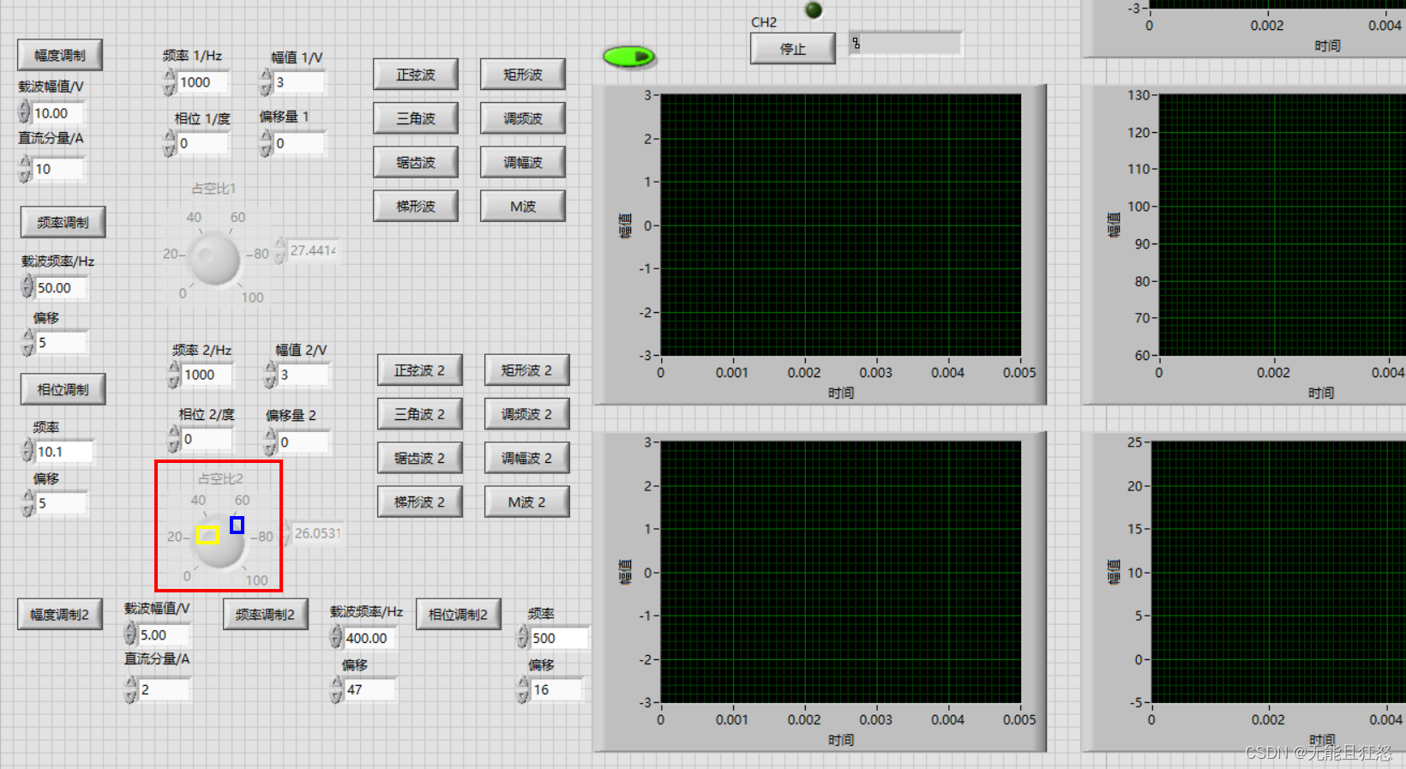Click the 占空比1 knob dial

(214, 258)
